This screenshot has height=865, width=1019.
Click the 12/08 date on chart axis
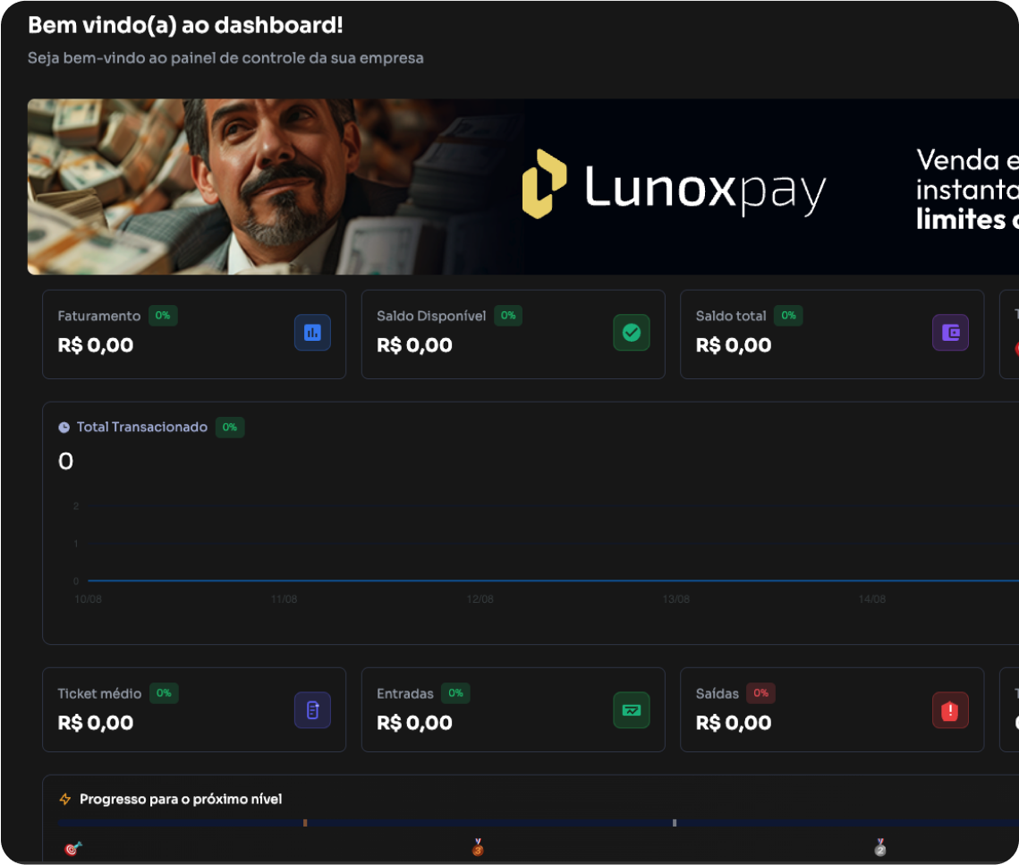[480, 599]
